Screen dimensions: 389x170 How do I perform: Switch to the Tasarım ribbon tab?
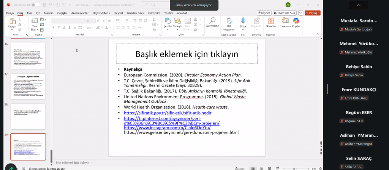[48, 13]
